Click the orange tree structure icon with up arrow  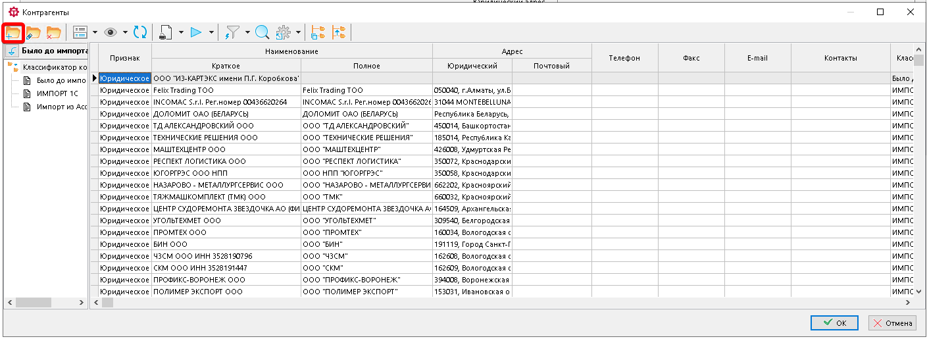point(339,32)
